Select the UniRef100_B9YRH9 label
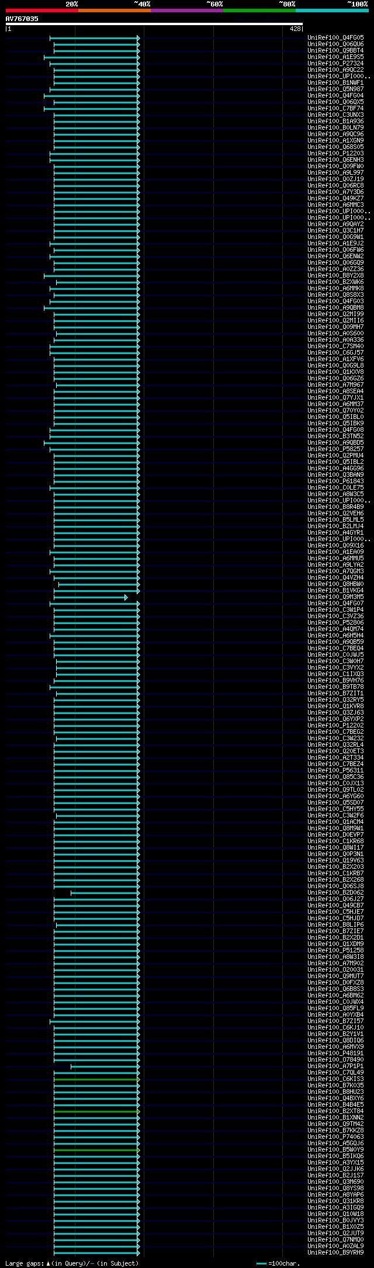This screenshot has width=374, height=1268. (x=335, y=1252)
